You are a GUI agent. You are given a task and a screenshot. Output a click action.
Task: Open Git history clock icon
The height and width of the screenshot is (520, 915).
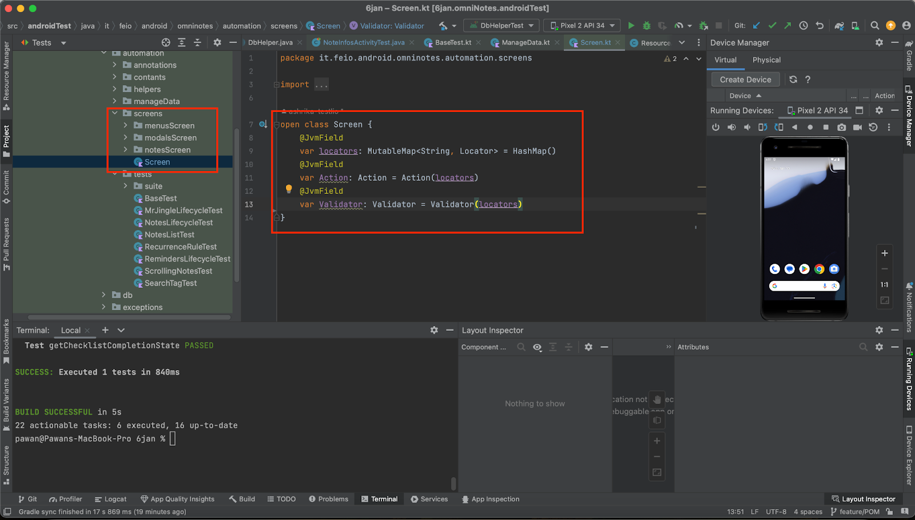click(803, 26)
